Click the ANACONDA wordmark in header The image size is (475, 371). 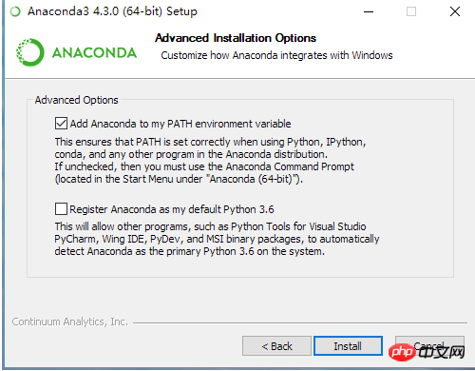(94, 52)
